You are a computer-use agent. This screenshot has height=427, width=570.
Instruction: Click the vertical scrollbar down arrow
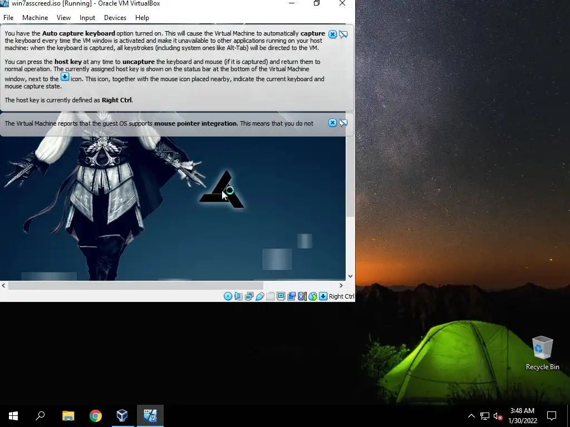click(x=350, y=276)
